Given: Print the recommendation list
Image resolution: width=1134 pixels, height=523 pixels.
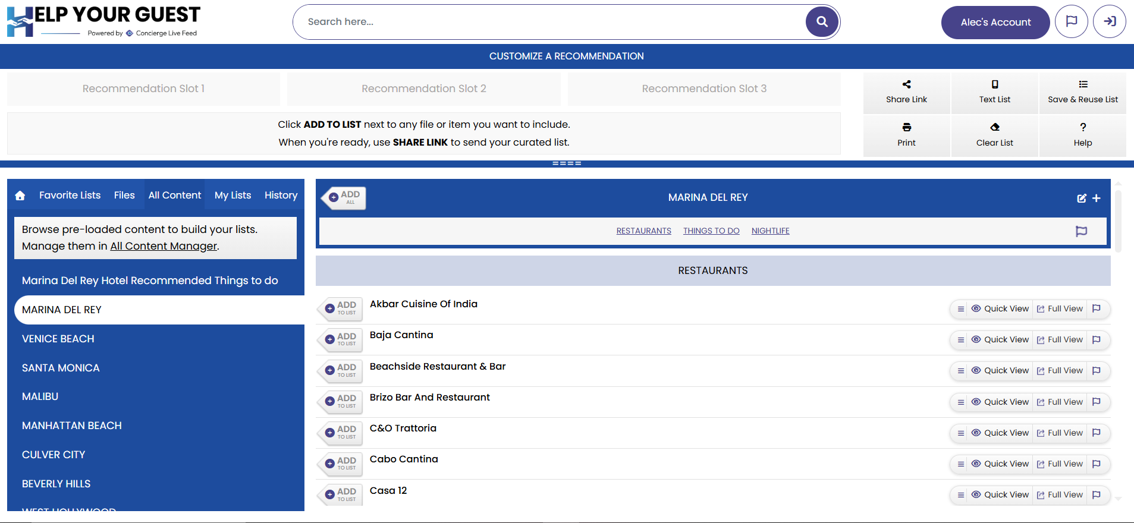Looking at the screenshot, I should (x=906, y=136).
